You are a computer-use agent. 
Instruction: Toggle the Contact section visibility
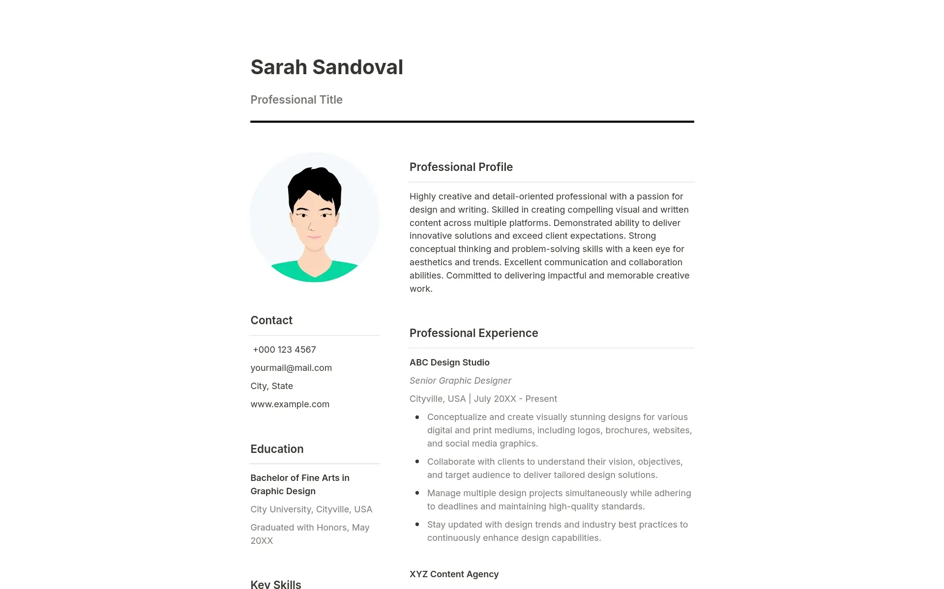coord(271,320)
